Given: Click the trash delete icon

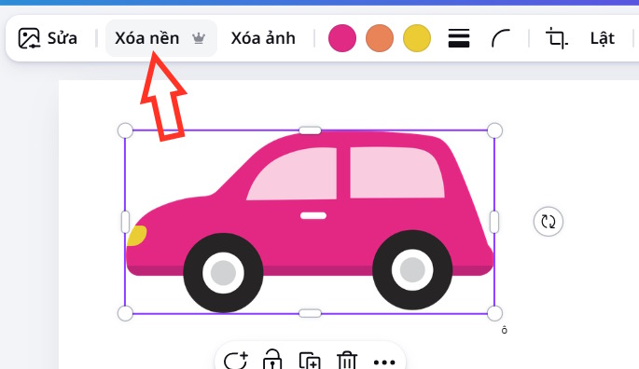Looking at the screenshot, I should (347, 361).
